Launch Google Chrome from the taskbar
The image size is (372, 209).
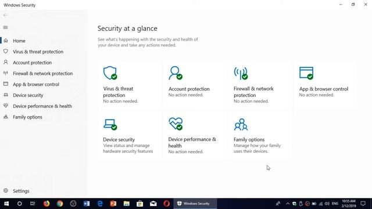(60, 204)
